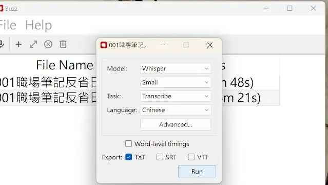Click the Buzz logo in main window title bar
Image resolution: width=328 pixels, height=185 pixels.
1,9
